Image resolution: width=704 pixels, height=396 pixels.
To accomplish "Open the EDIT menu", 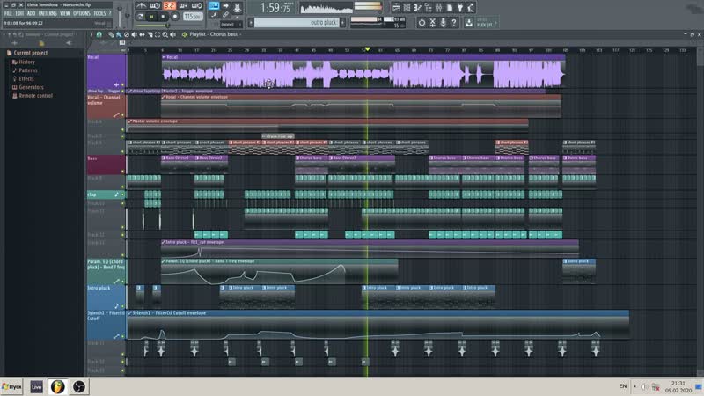I will click(x=19, y=13).
